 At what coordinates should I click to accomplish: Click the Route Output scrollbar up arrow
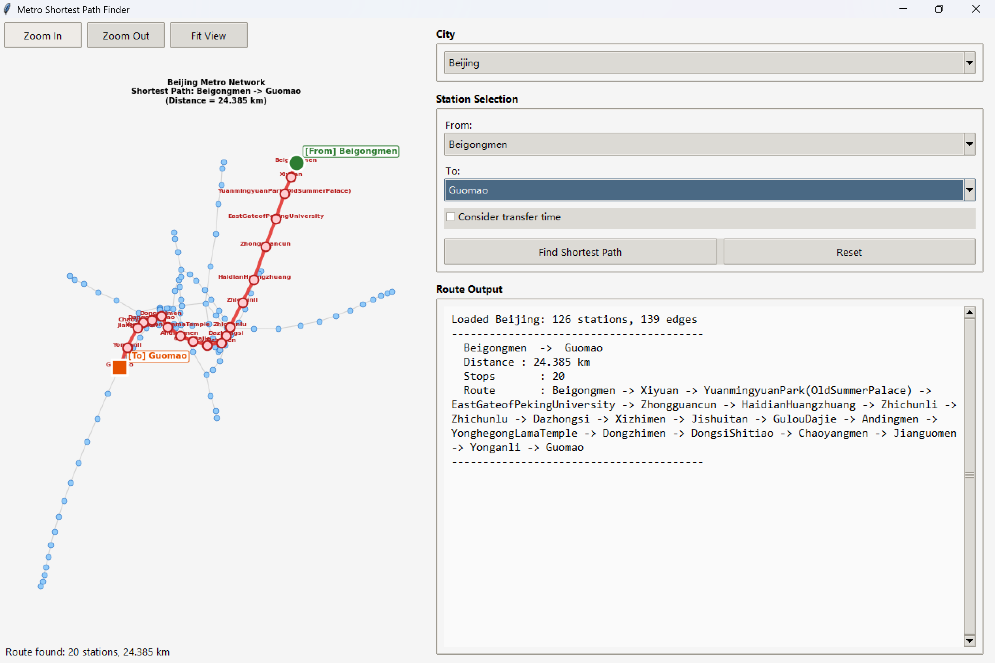click(x=970, y=312)
